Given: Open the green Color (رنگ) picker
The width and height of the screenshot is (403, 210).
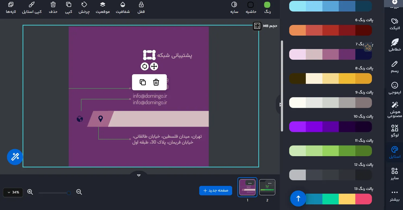Looking at the screenshot, I should click(x=267, y=7).
